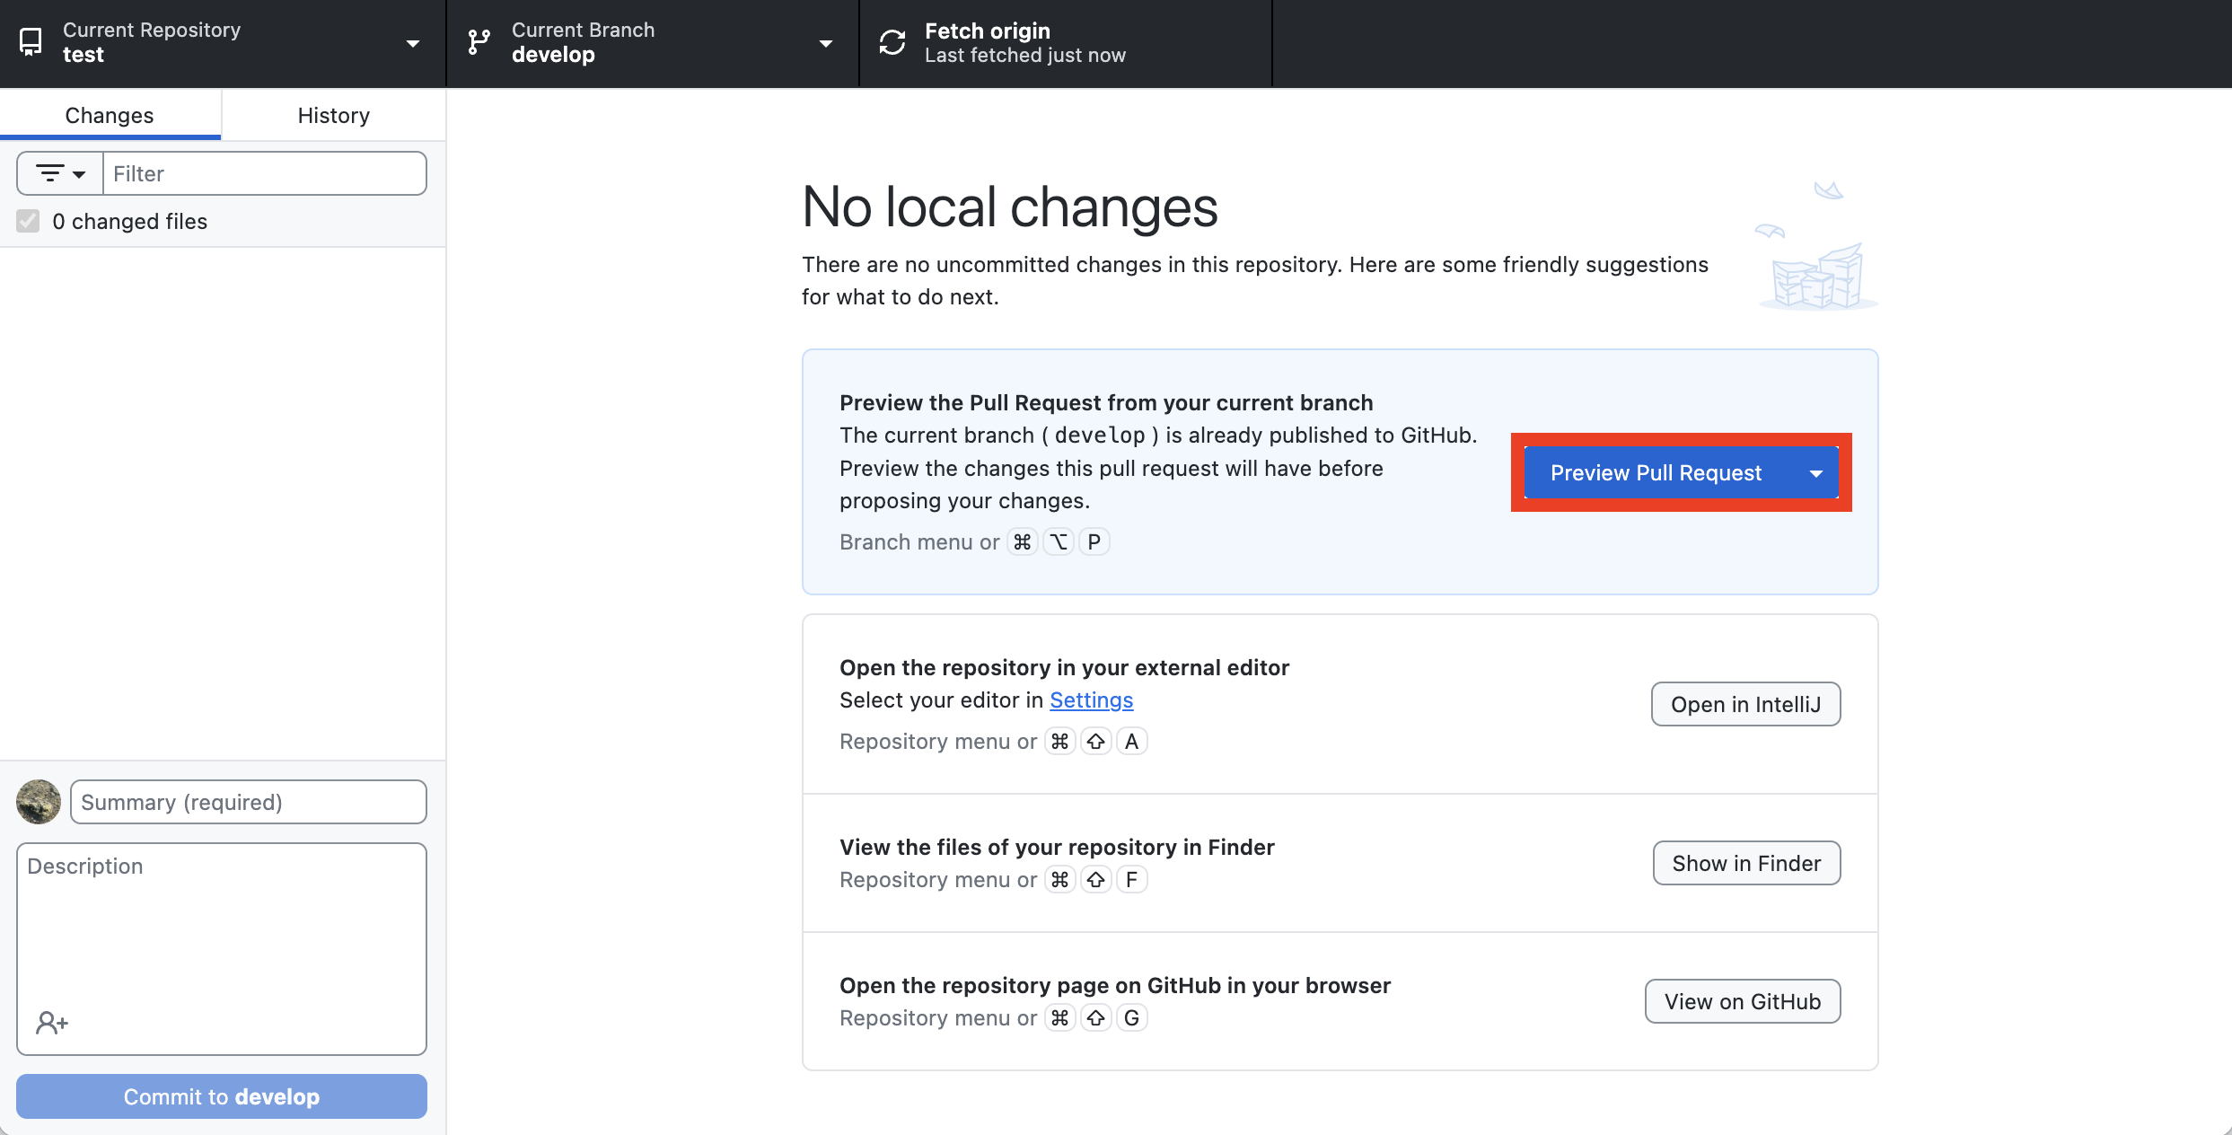Click into the Filter text field
The height and width of the screenshot is (1135, 2232).
(264, 173)
